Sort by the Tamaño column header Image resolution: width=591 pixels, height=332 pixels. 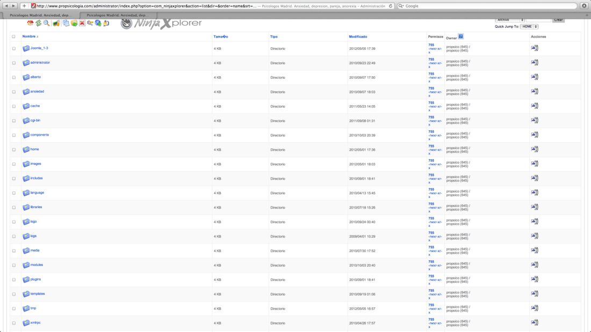[x=221, y=37]
